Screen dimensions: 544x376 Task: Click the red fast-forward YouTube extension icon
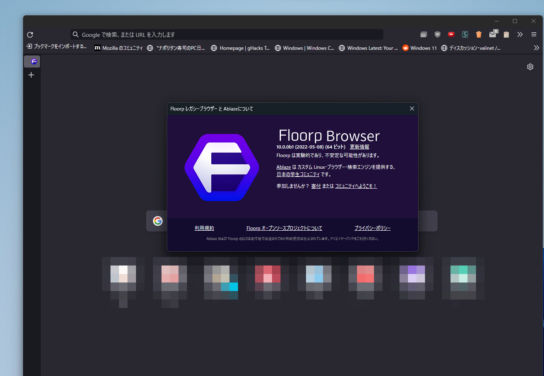(x=451, y=34)
